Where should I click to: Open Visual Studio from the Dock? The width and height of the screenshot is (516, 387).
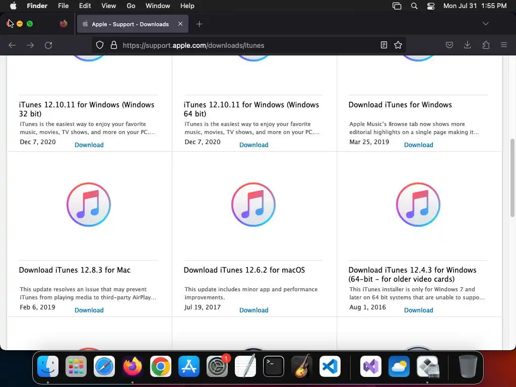(x=371, y=366)
